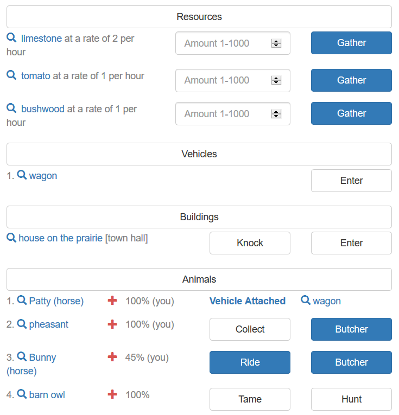The image size is (399, 415).
Task: Tame the barn owl
Action: click(250, 399)
